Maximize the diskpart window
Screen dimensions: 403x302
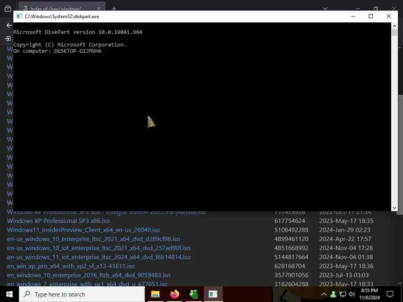point(371,16)
